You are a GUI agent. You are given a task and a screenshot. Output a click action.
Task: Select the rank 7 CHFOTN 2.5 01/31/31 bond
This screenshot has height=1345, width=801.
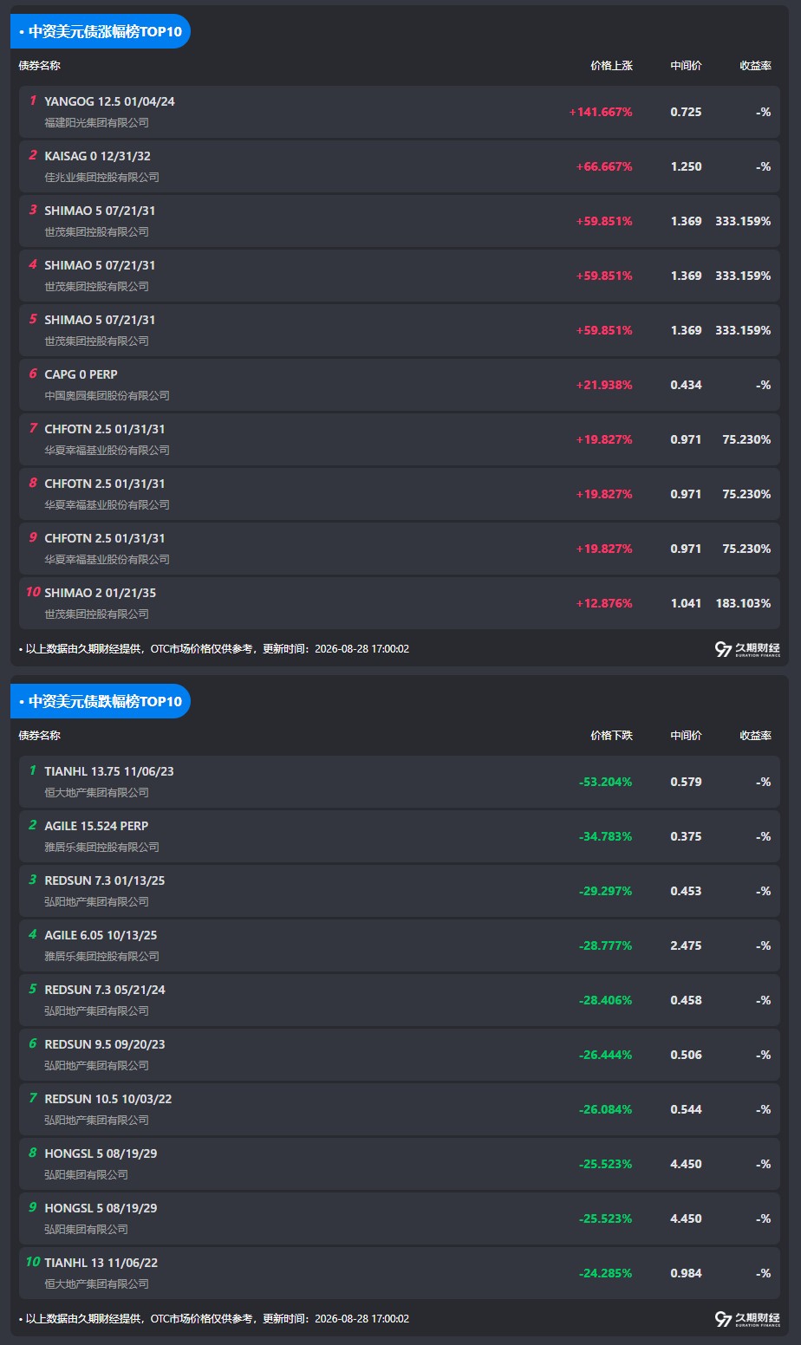click(400, 439)
